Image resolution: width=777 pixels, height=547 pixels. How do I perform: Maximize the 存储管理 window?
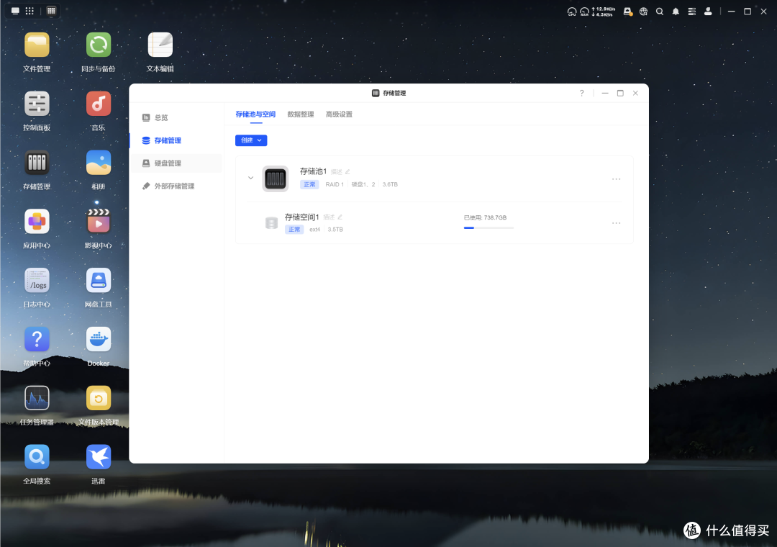[x=620, y=94]
